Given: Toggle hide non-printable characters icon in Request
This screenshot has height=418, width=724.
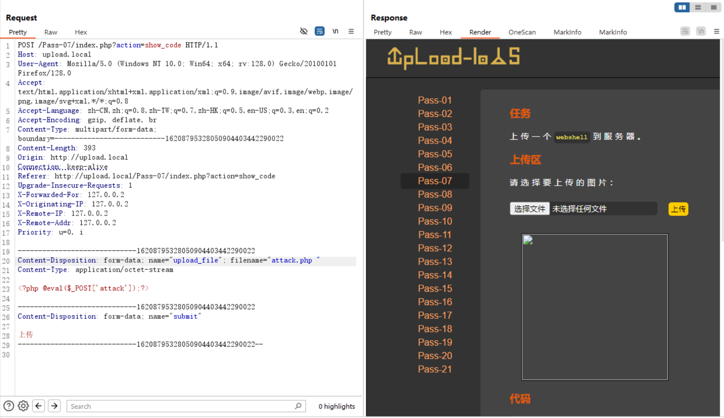Looking at the screenshot, I should pos(304,31).
